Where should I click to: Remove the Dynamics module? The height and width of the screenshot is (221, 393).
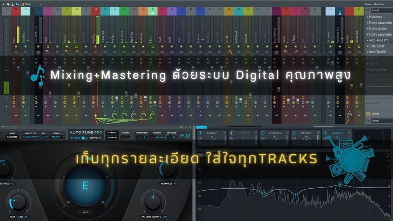(x=255, y=133)
